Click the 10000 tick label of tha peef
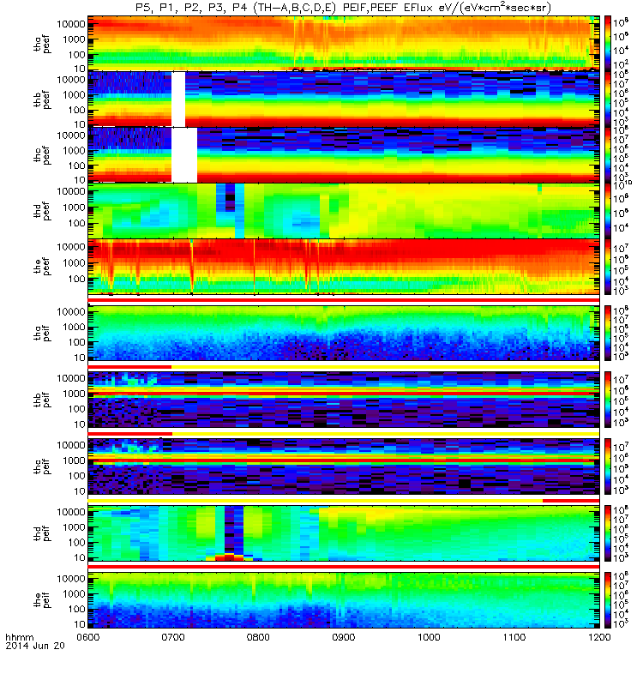 (x=71, y=25)
